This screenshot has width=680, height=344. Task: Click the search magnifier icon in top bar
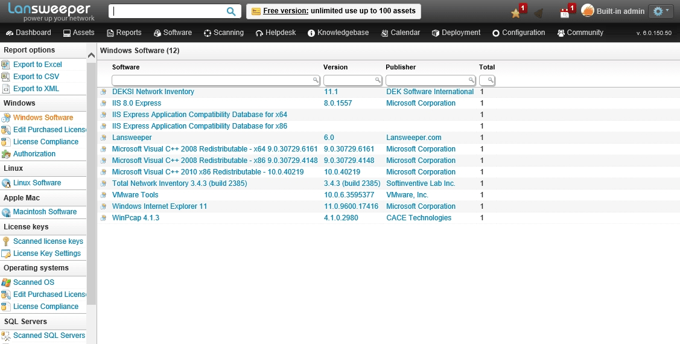click(231, 11)
